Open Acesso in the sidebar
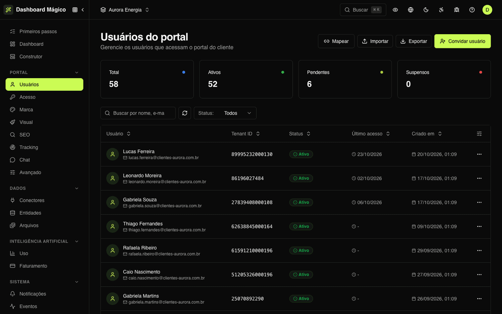 click(44, 97)
